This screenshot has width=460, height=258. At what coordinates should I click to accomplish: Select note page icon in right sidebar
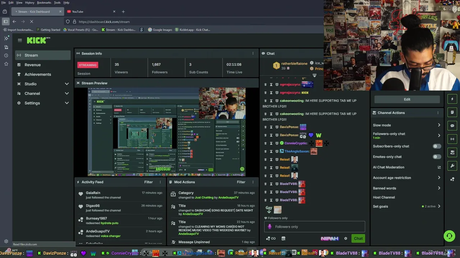pyautogui.click(x=452, y=113)
